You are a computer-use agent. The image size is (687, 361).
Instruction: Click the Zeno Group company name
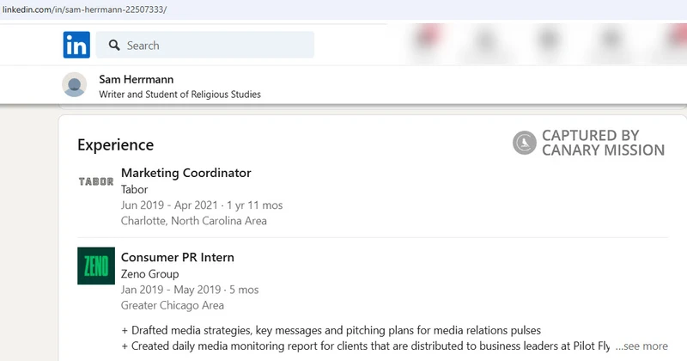[x=149, y=274]
